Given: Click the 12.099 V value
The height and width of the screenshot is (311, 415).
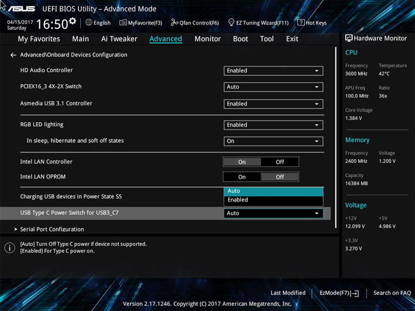Looking at the screenshot, I should [x=355, y=226].
